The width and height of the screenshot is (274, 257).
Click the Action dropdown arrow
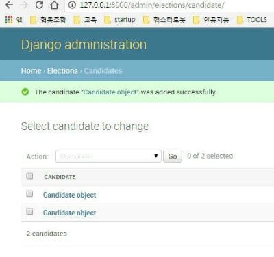(x=156, y=156)
